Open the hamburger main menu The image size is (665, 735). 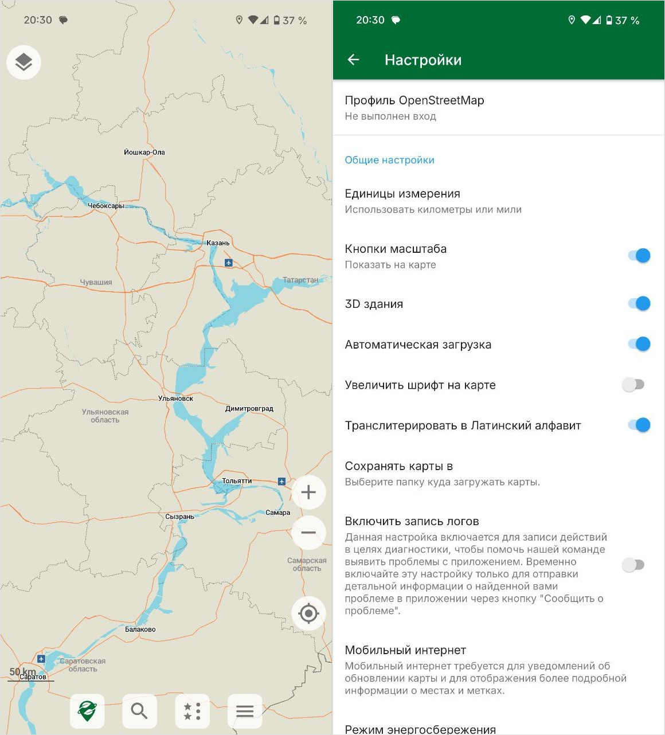tap(245, 711)
